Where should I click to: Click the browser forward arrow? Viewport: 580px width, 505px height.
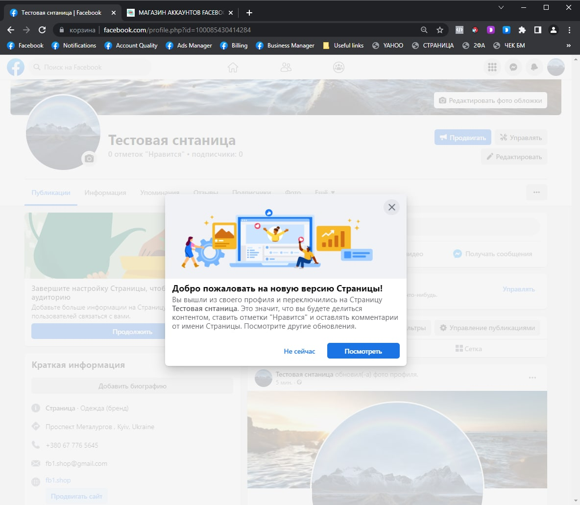[26, 30]
